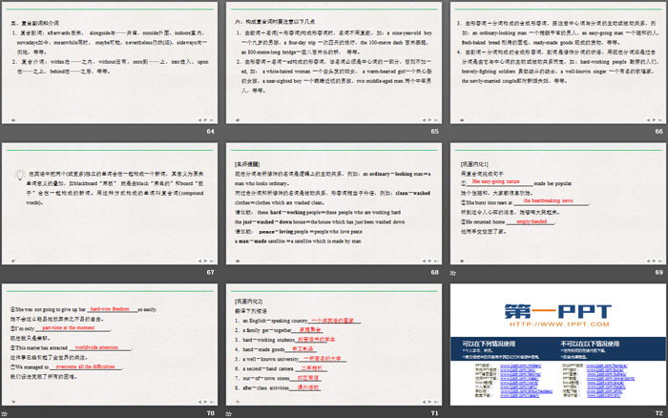668x418 pixels.
Task: Click the slide number 67 label
Action: pyautogui.click(x=211, y=272)
